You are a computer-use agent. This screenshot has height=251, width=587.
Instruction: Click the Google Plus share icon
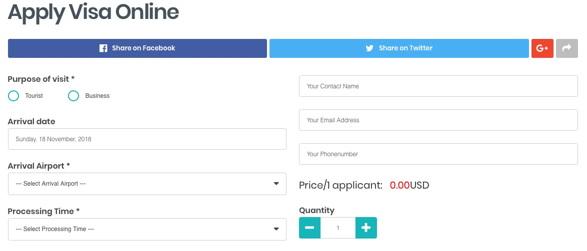click(x=542, y=48)
